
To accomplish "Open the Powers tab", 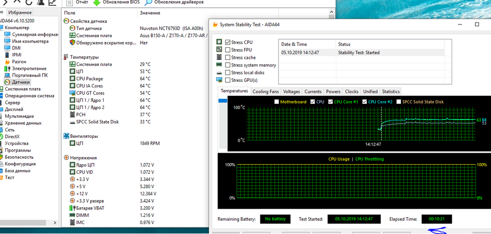I will tap(333, 91).
